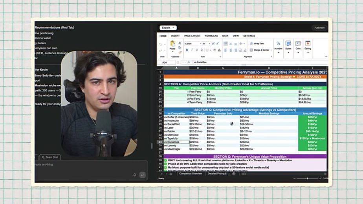Click the all-sheets list icon beside tabs
The width and height of the screenshot is (363, 204).
170,174
